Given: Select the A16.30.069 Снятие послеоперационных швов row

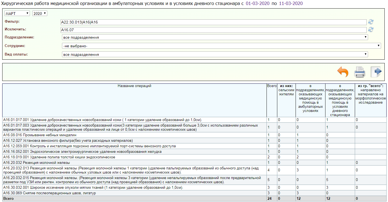Looking at the screenshot, I should coord(49,193).
